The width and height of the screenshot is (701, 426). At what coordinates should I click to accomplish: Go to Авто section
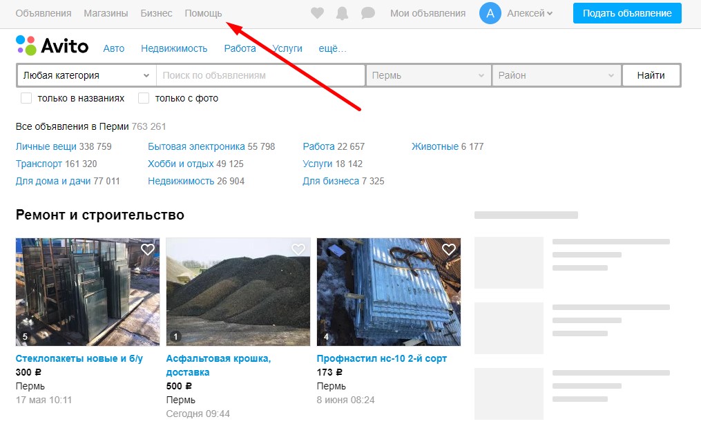click(114, 48)
